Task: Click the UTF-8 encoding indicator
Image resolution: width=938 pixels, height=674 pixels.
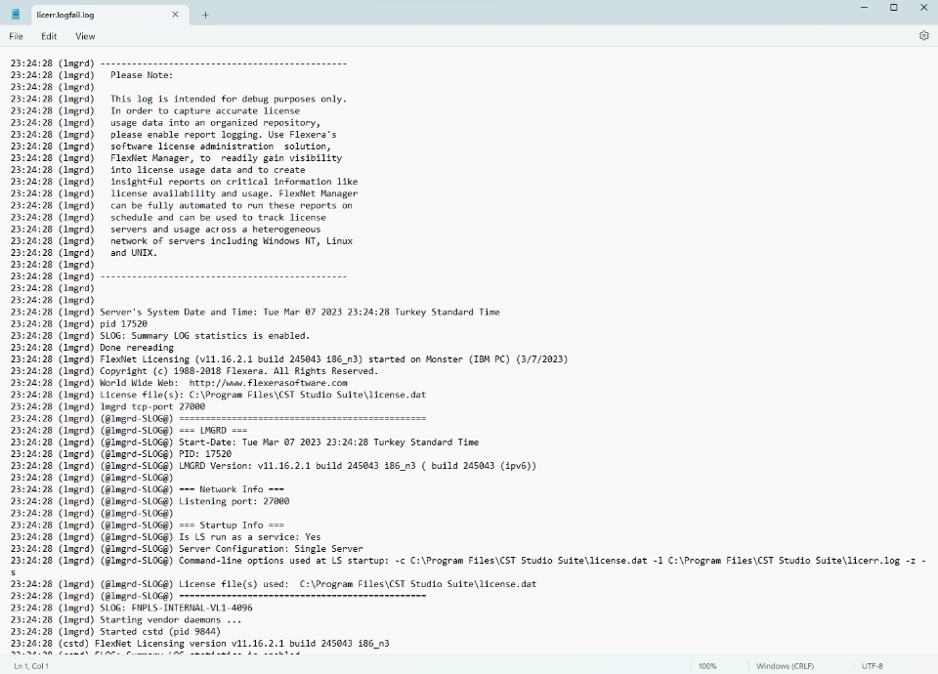Action: [x=873, y=665]
